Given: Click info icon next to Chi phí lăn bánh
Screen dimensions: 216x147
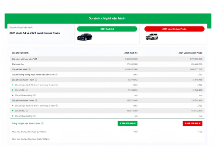Looking at the screenshot, I should (29, 69).
